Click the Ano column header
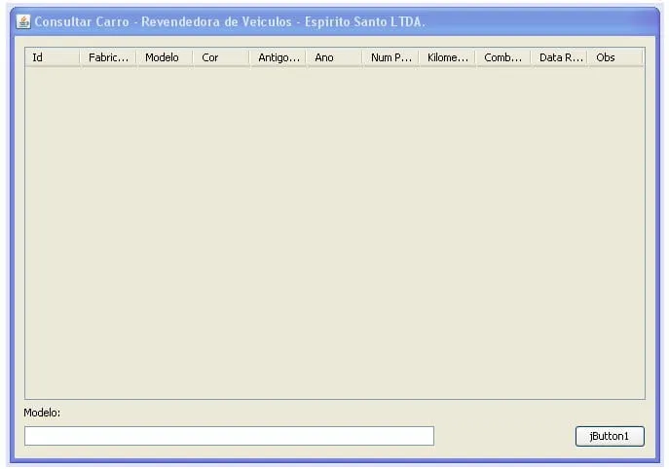Viewport: 669px width, 469px height. (334, 57)
